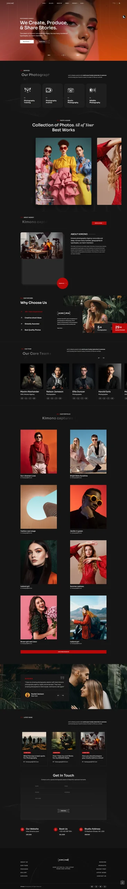Click the Our Website globe icon
Viewport: 127px width, 889px height.
[23, 830]
